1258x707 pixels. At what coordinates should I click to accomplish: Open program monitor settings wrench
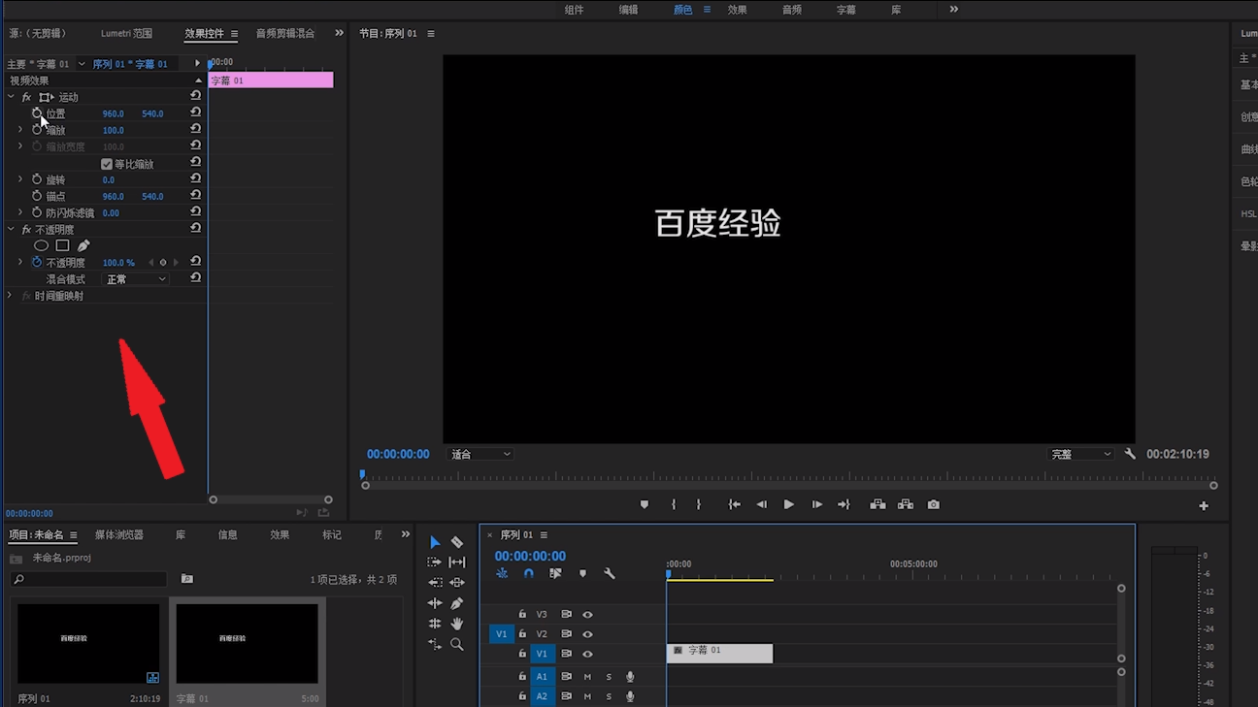[1130, 454]
